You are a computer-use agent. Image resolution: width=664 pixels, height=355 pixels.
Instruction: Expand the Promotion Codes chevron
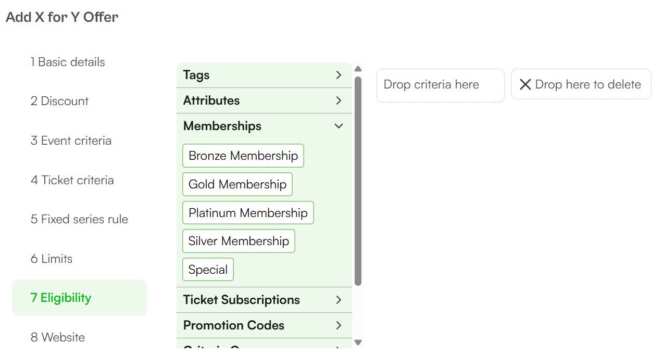[x=339, y=325]
